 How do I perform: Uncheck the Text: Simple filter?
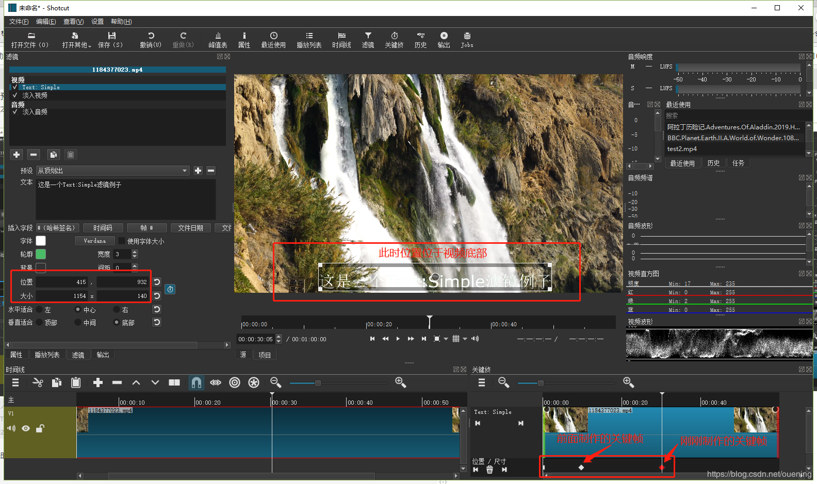point(15,87)
